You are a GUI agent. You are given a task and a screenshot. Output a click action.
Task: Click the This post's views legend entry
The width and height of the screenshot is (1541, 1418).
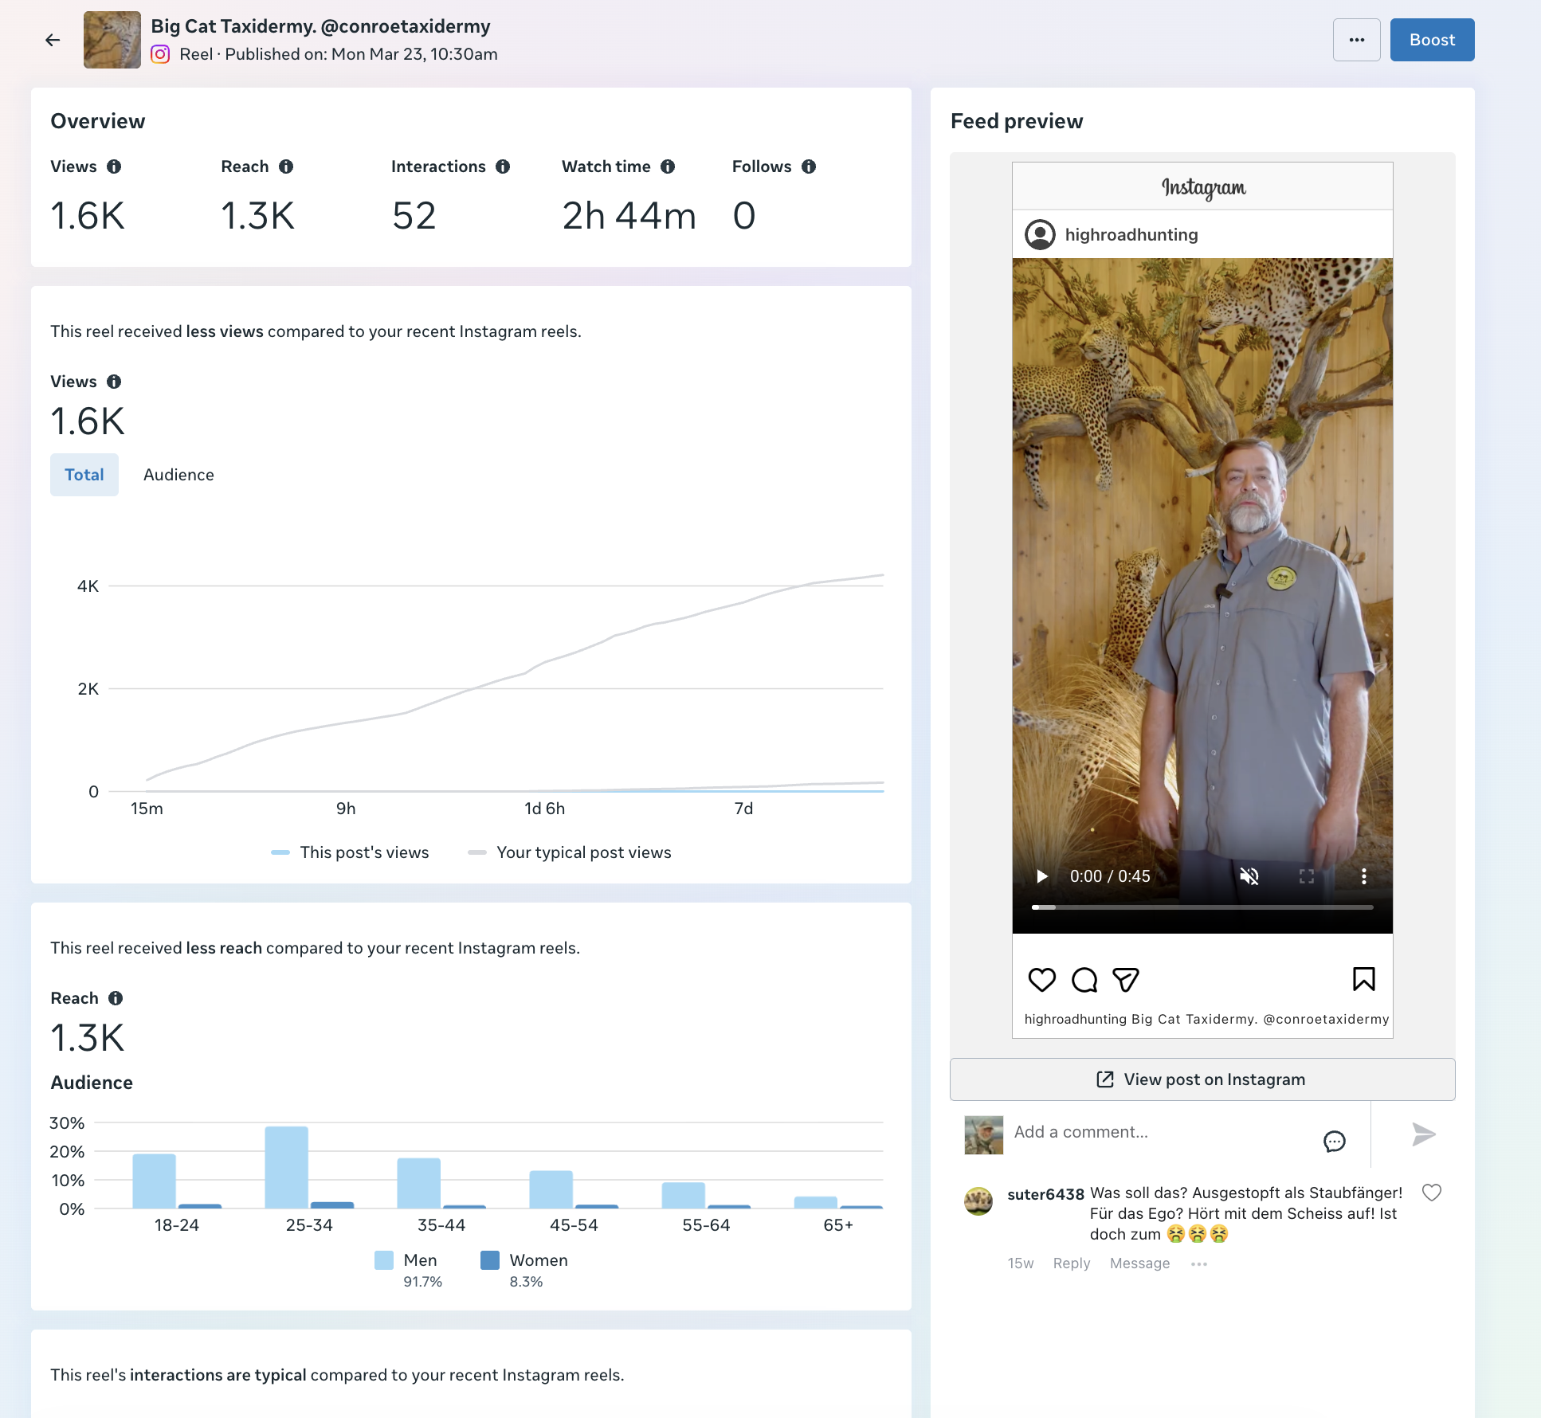point(350,852)
